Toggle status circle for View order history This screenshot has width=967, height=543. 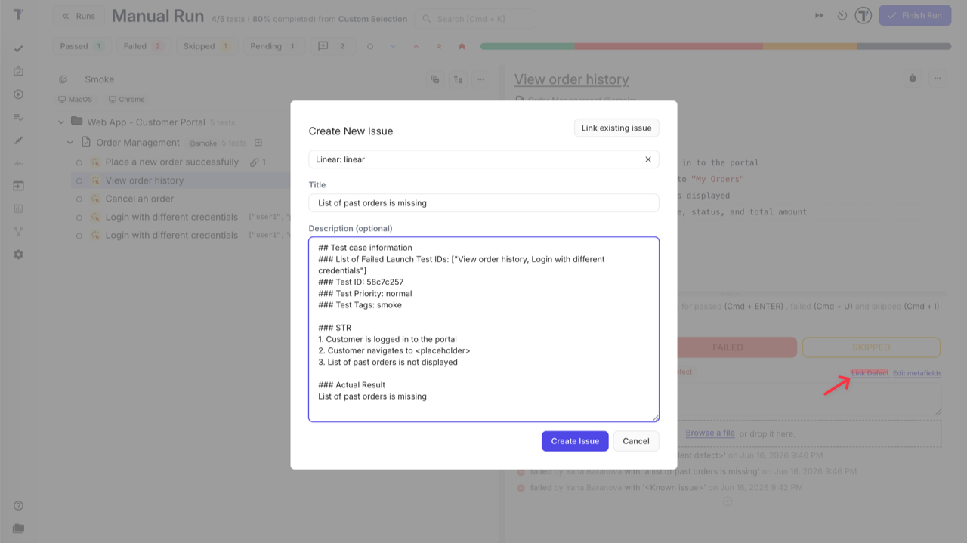79,180
